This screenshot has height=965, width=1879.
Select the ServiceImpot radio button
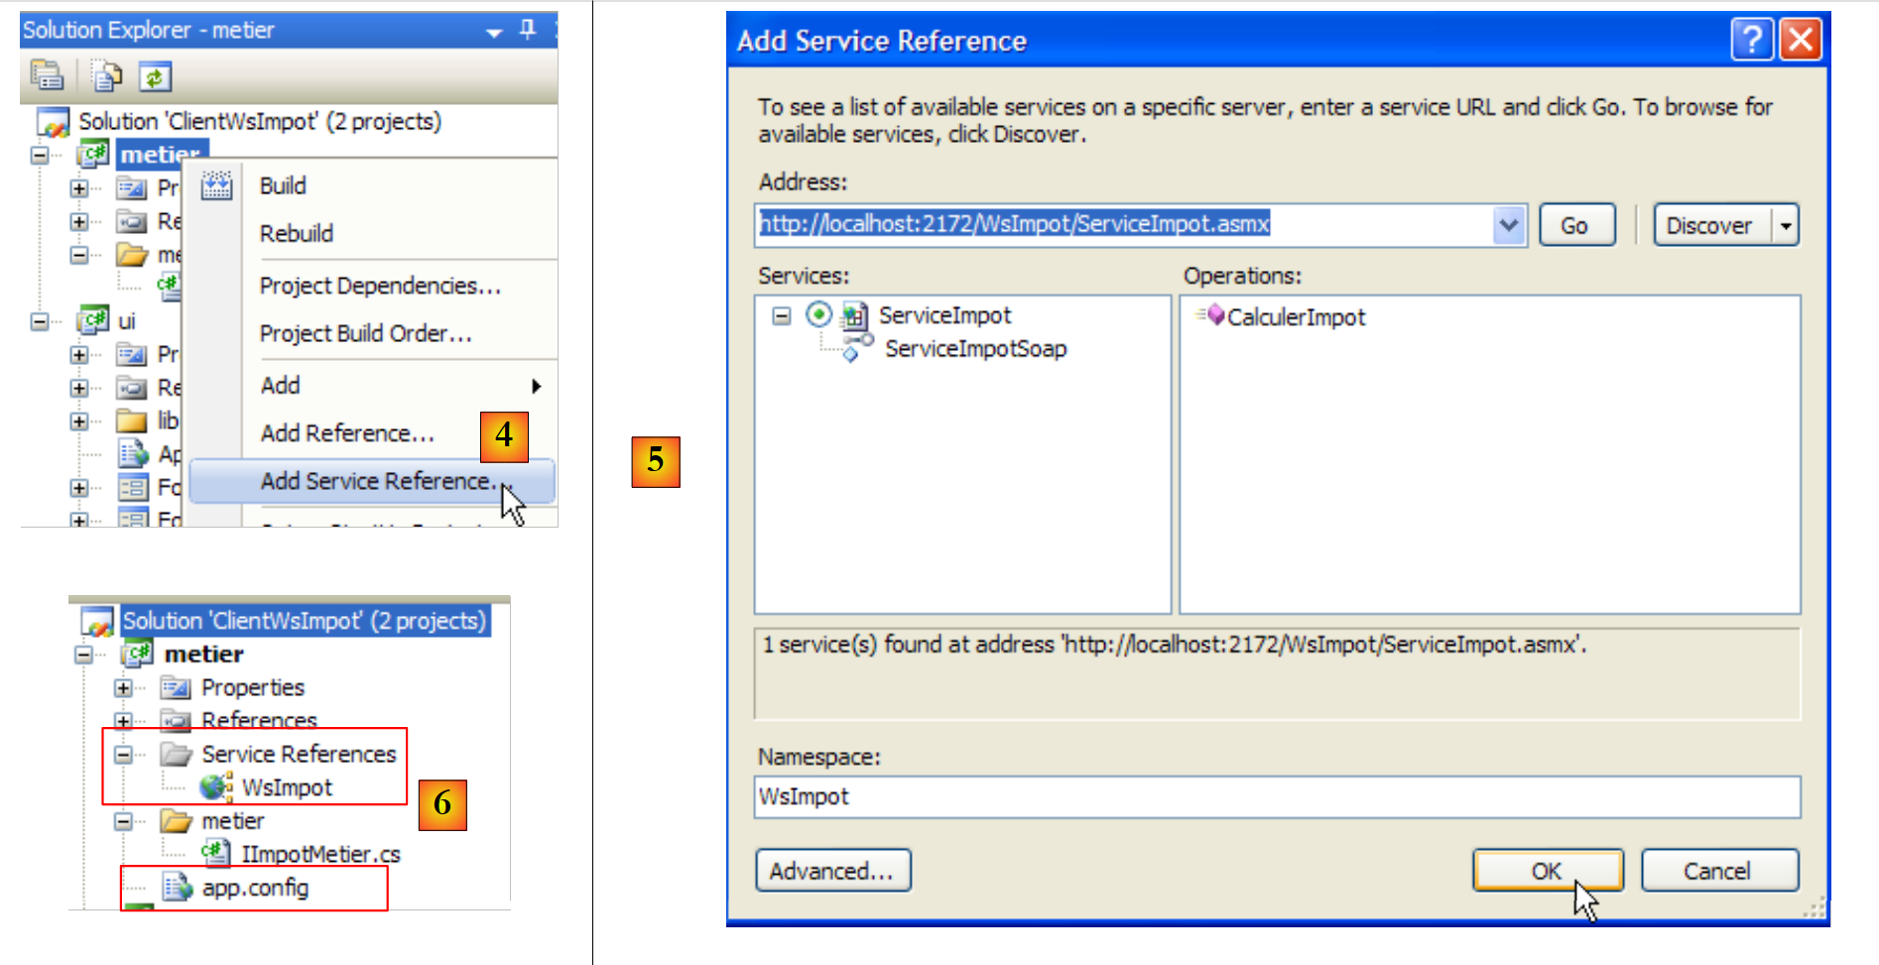coord(818,315)
